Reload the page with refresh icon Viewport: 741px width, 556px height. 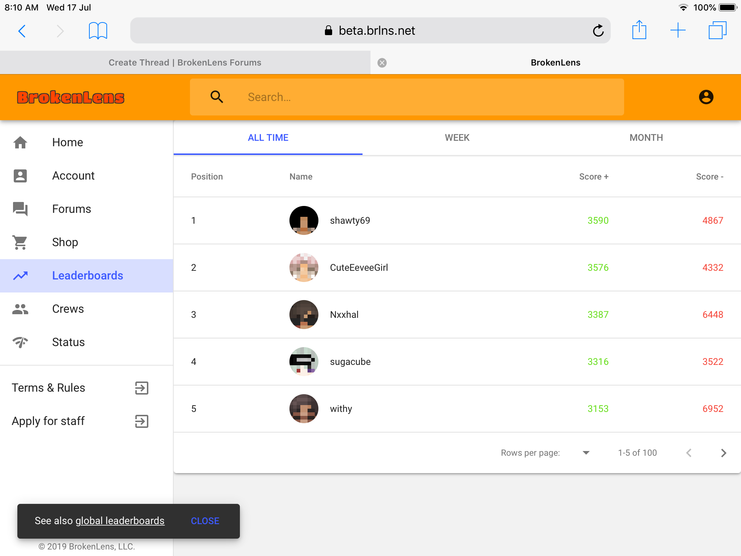pos(598,30)
